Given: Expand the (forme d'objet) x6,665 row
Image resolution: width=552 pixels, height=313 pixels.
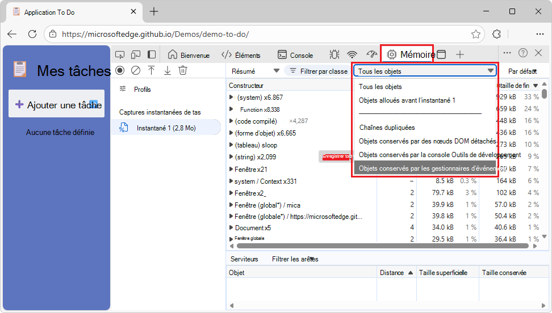Looking at the screenshot, I should [x=231, y=133].
